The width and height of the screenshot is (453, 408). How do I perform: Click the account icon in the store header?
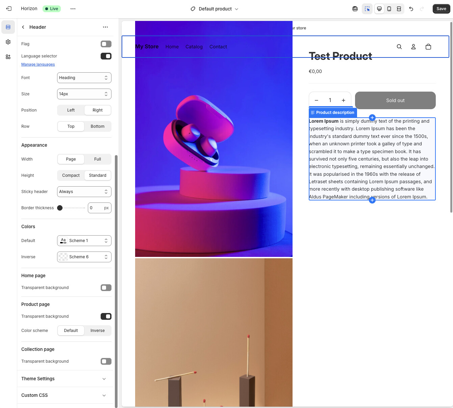point(413,47)
